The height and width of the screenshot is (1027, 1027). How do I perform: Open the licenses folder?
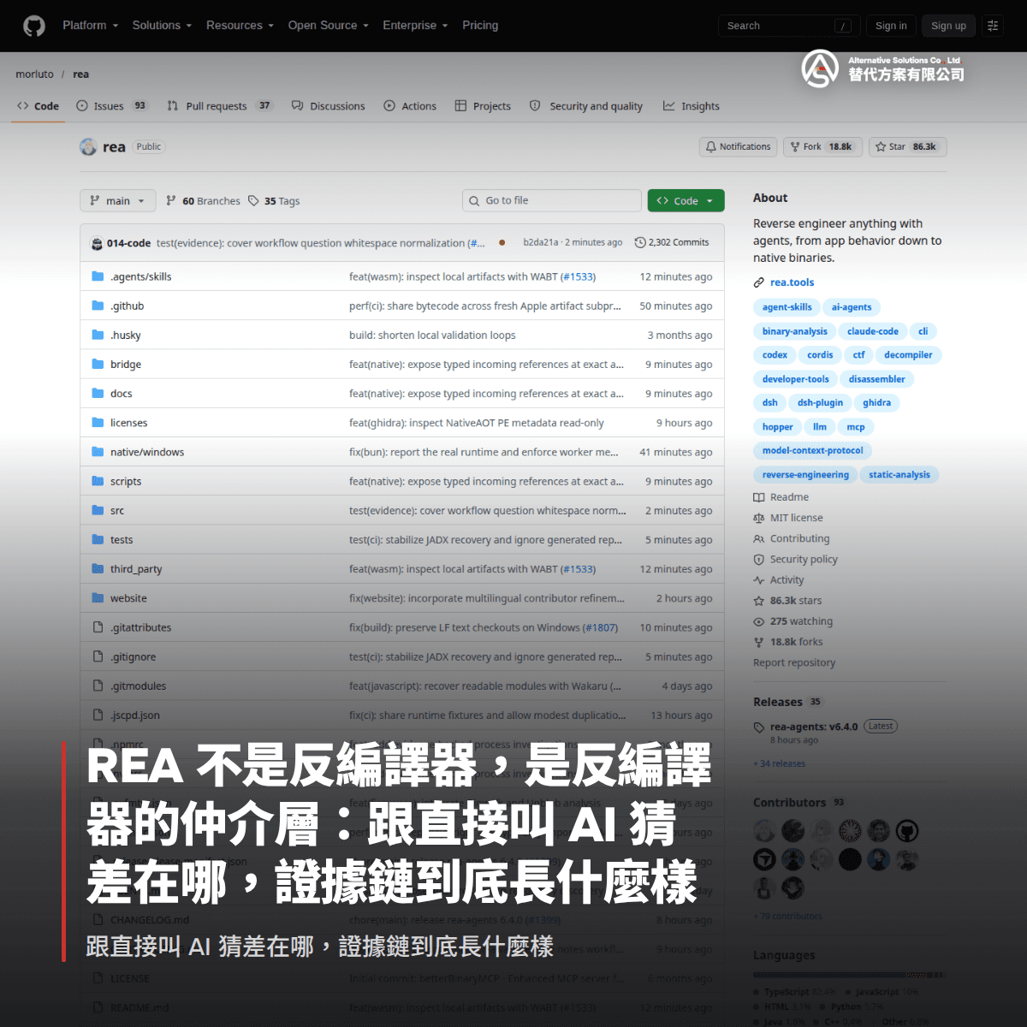coord(128,423)
